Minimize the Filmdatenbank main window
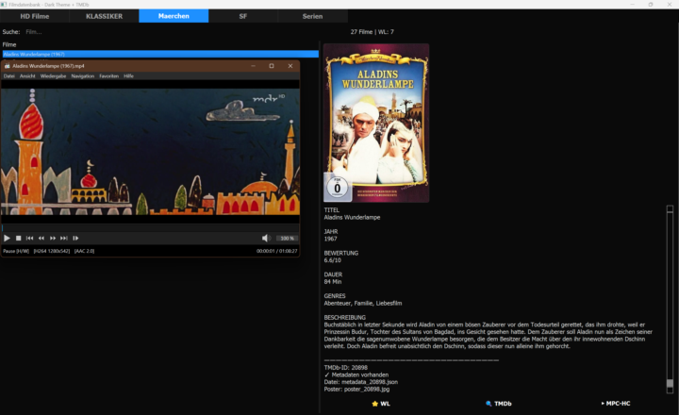679x415 pixels. click(632, 5)
